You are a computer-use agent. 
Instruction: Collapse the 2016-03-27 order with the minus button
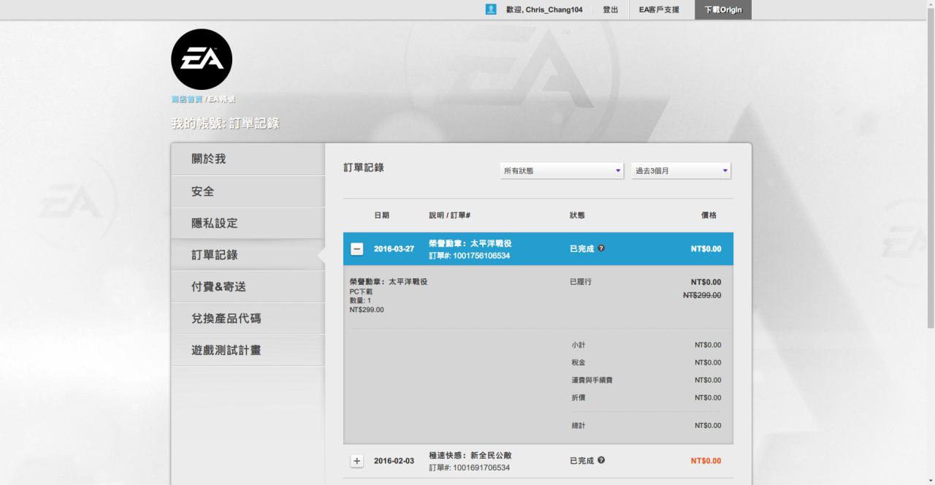click(x=356, y=249)
